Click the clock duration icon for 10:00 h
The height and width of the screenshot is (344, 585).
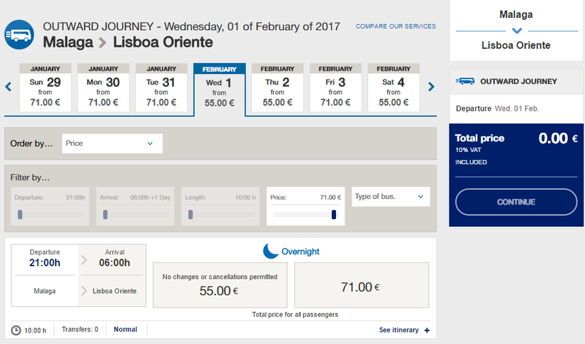point(16,330)
